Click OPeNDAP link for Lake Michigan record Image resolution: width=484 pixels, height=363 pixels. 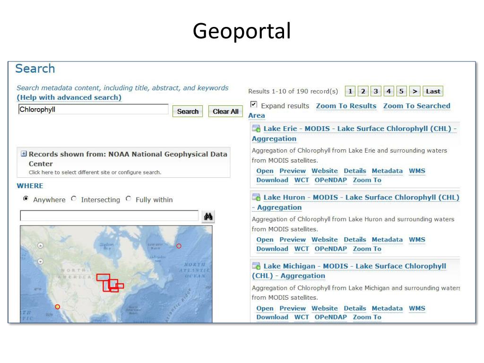pyautogui.click(x=330, y=317)
